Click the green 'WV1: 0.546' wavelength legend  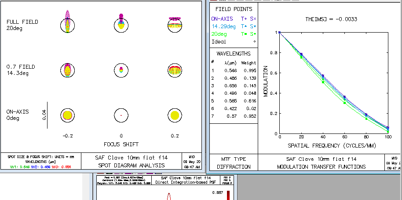[x=20, y=167]
